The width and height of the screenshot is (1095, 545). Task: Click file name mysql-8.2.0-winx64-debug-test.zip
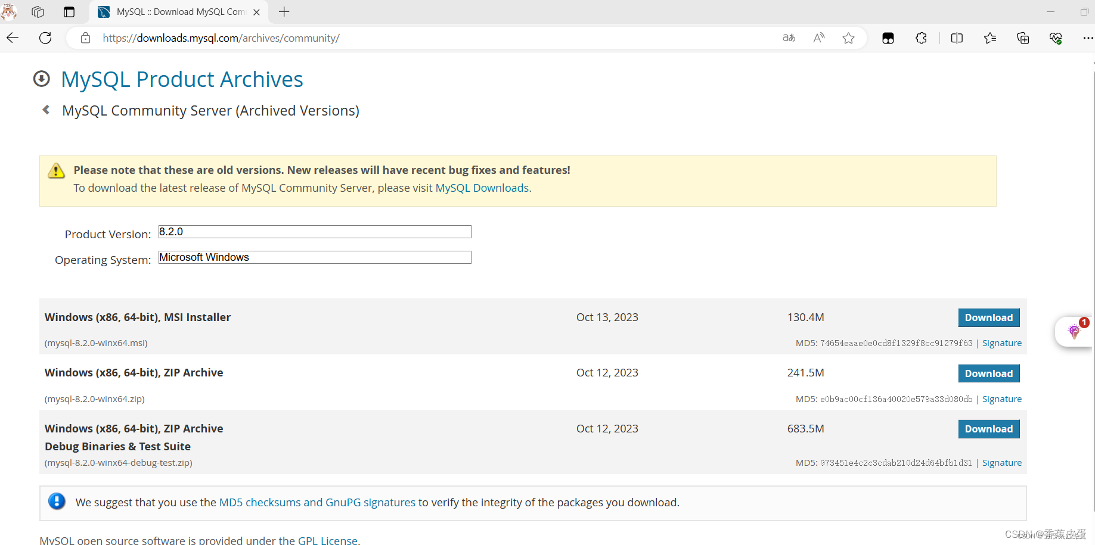119,463
